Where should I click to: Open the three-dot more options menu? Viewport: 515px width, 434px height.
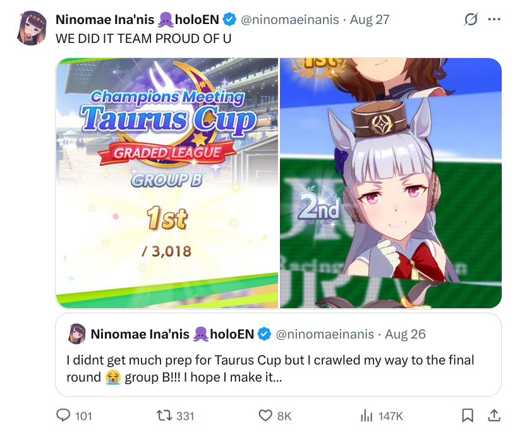pos(494,20)
